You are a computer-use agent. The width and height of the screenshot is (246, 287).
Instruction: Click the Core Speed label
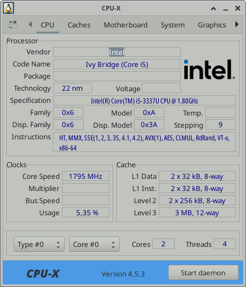[x=41, y=176]
